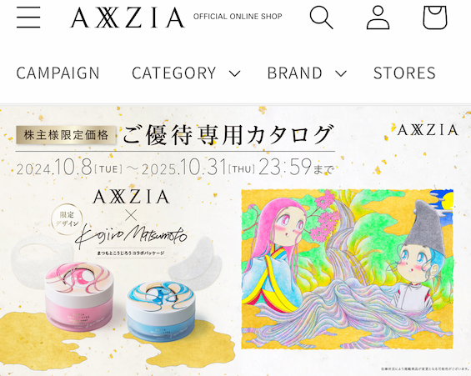Screen dimensions: 471x376
Task: Open the magnifying glass search icon
Action: pos(322,18)
